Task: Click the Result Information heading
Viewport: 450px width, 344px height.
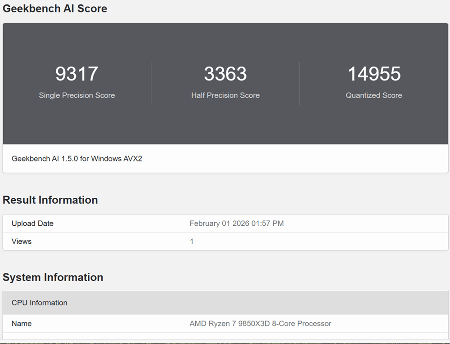Action: point(50,200)
